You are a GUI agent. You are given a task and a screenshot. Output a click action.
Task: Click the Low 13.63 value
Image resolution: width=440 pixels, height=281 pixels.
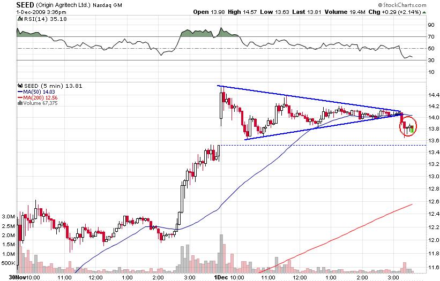tap(275, 12)
